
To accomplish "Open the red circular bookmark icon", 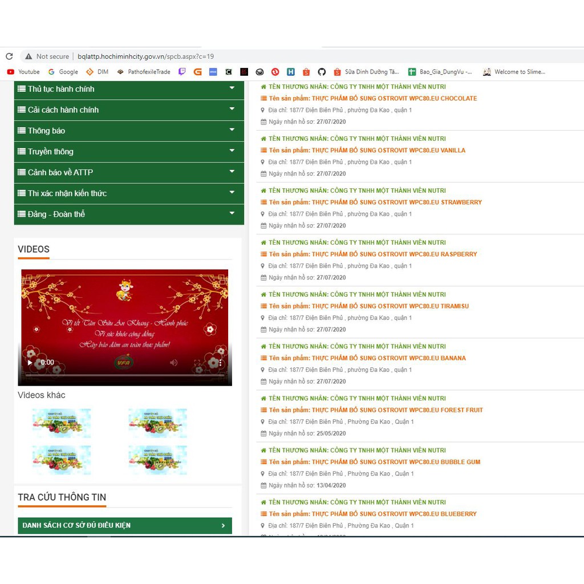I will click(275, 72).
